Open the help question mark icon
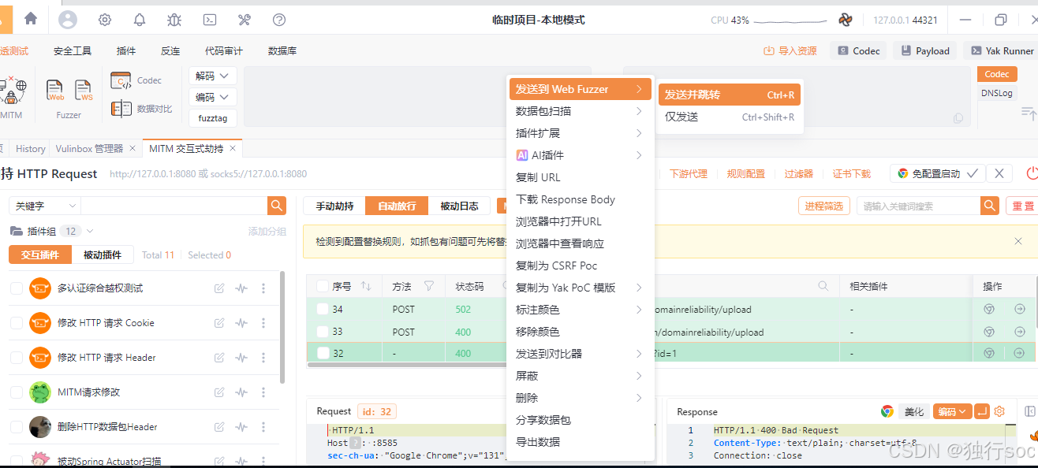The width and height of the screenshot is (1038, 468). click(279, 20)
